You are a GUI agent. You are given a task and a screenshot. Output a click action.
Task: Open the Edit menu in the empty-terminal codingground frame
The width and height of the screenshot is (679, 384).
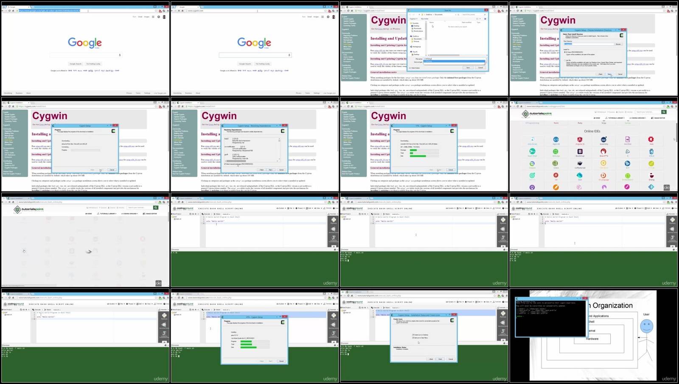pyautogui.click(x=309, y=209)
